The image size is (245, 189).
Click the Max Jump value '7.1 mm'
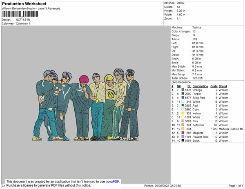[x=197, y=74]
